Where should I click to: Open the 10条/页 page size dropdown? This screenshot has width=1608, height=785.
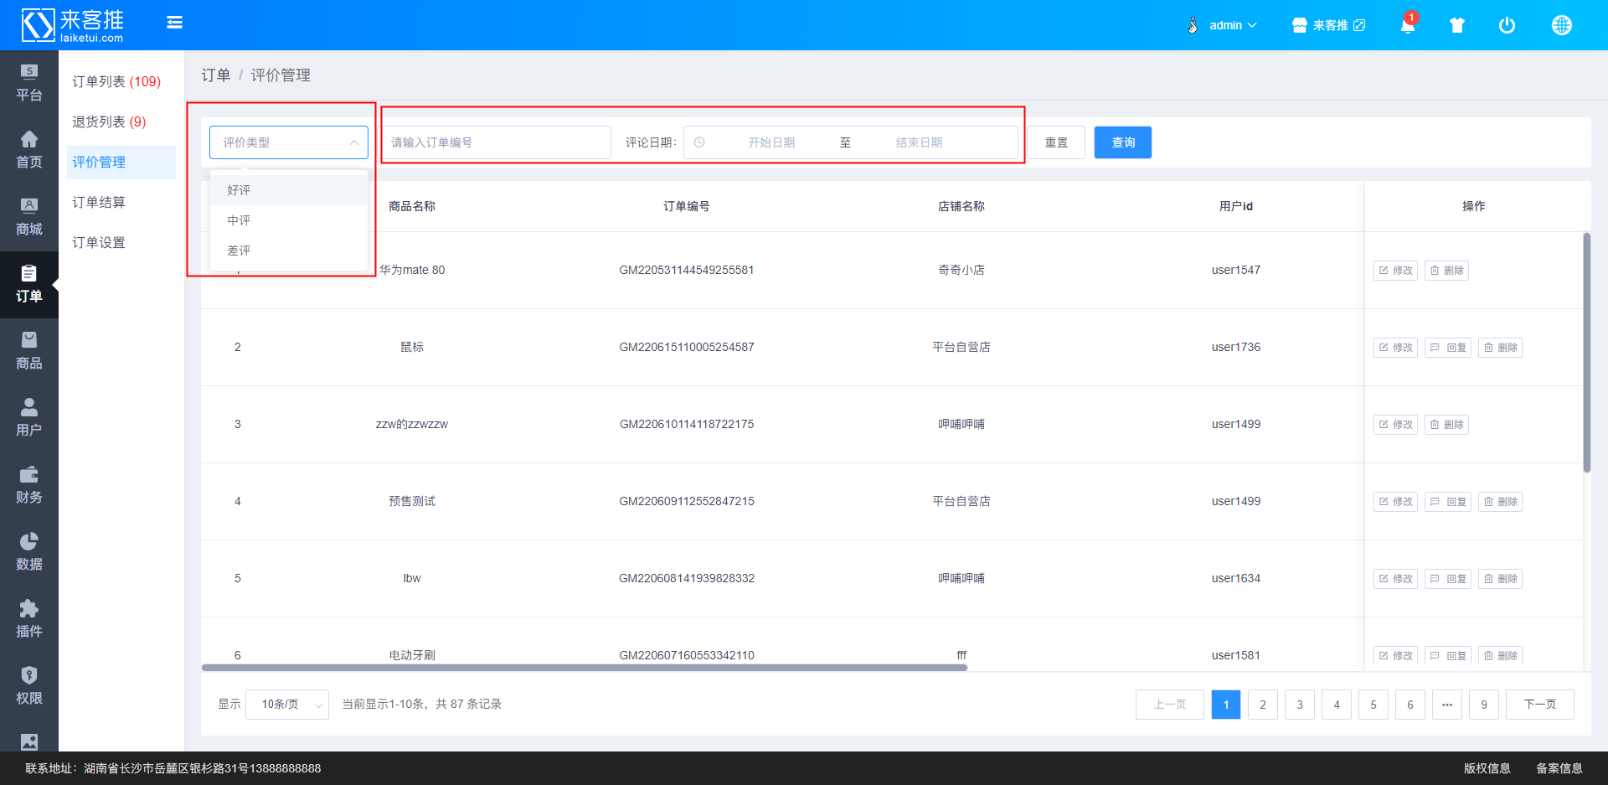click(289, 705)
